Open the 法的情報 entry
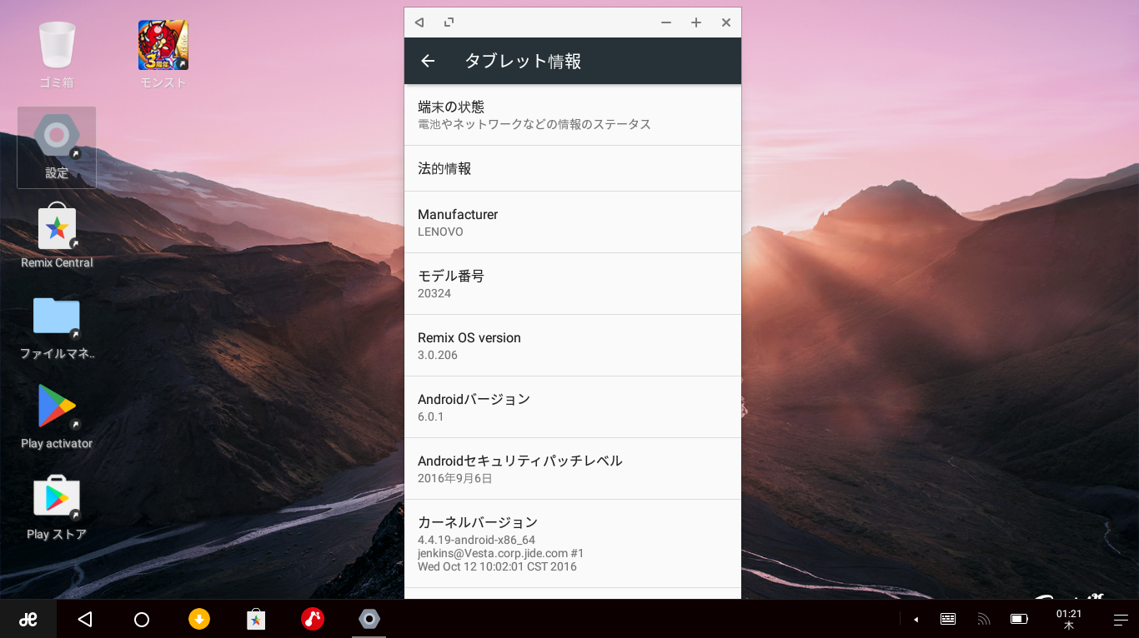Viewport: 1139px width, 638px height. (x=573, y=168)
